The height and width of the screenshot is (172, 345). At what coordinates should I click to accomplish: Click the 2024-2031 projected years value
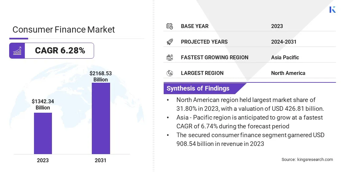click(284, 42)
